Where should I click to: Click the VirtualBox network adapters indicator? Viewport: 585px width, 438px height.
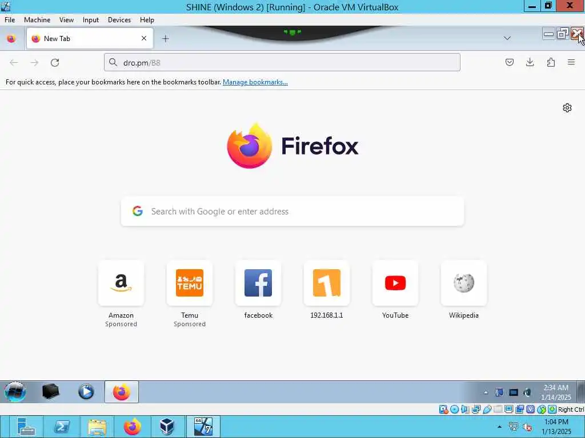(x=476, y=409)
